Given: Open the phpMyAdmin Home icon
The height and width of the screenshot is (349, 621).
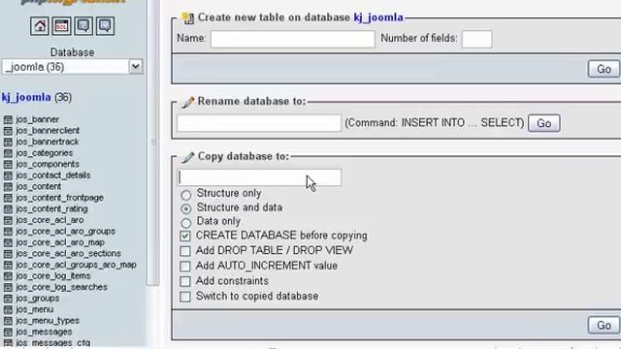Looking at the screenshot, I should tap(40, 26).
